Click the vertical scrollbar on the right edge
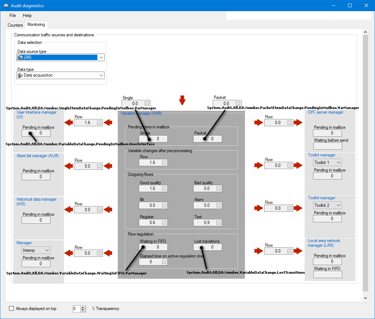Screen dimensions: 375x319 [x=365, y=162]
